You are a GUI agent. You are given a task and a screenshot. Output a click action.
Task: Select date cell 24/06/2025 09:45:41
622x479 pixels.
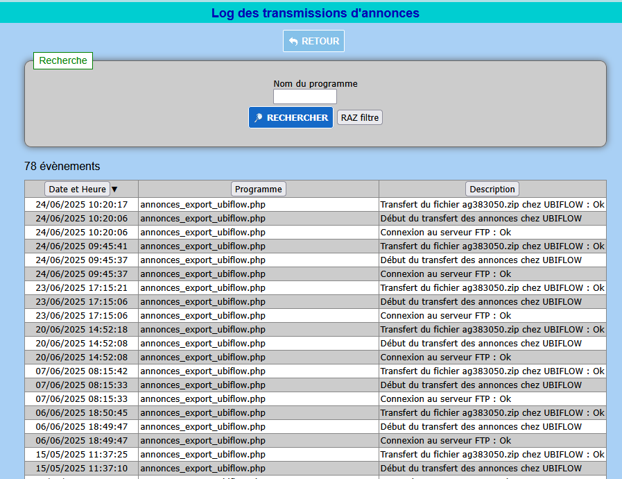82,246
